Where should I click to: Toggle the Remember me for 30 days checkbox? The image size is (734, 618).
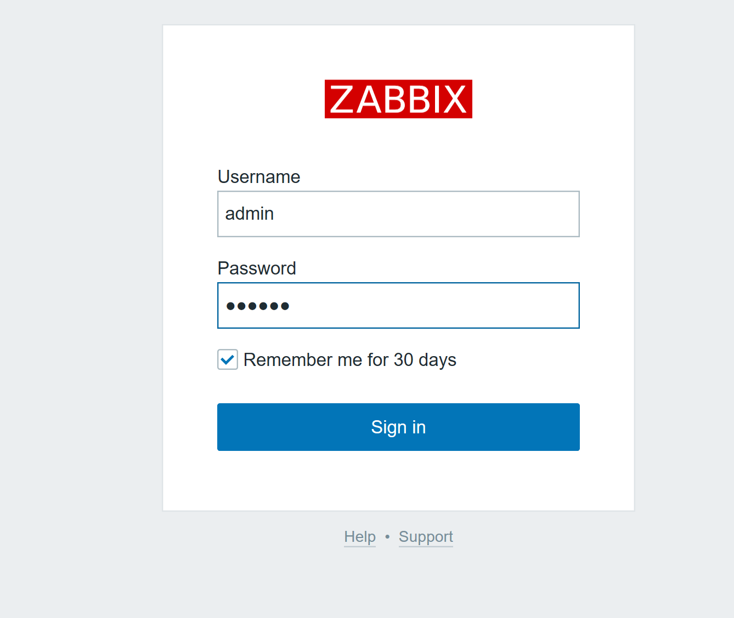point(227,359)
